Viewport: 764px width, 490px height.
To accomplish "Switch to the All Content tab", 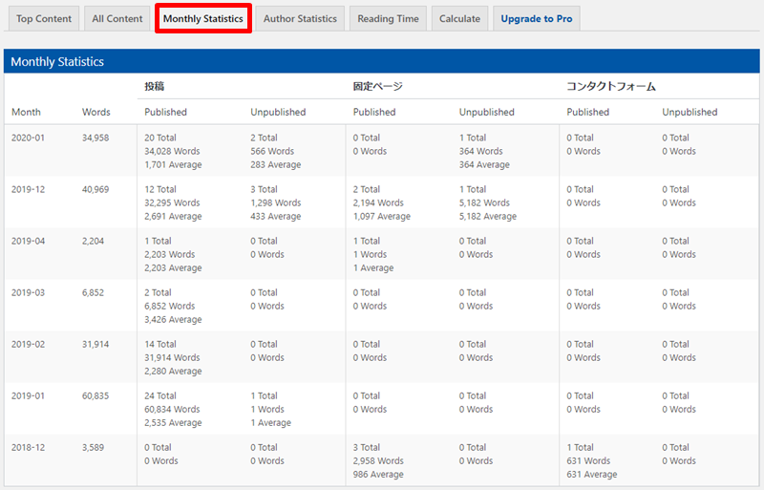I will (117, 18).
